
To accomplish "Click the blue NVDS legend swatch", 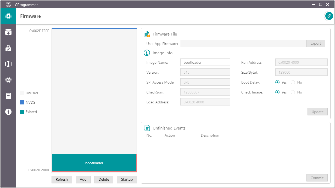I will [22, 102].
